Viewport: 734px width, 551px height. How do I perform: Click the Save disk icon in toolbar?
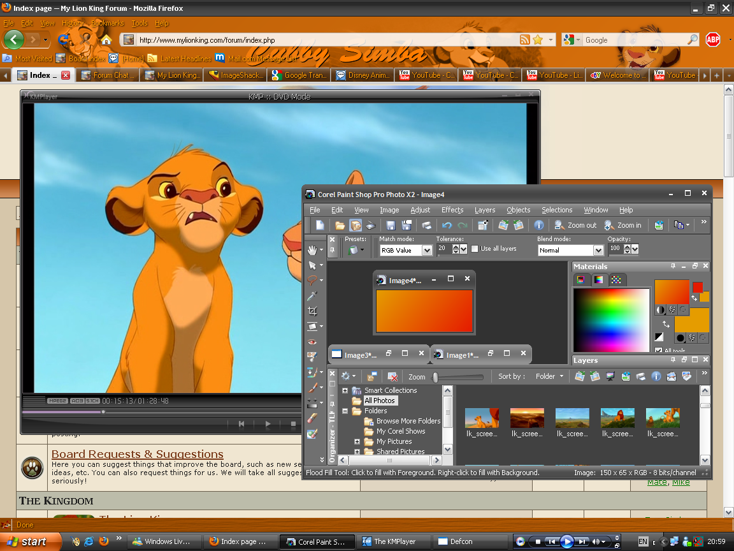click(x=390, y=225)
